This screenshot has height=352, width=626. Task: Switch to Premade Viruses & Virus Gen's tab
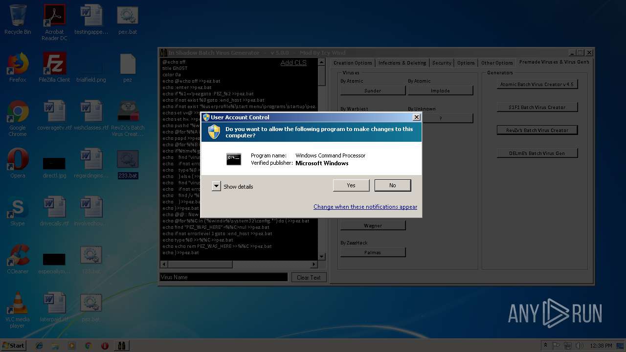[x=554, y=62]
